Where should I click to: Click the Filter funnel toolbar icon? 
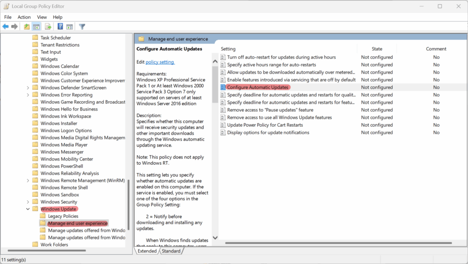click(82, 27)
